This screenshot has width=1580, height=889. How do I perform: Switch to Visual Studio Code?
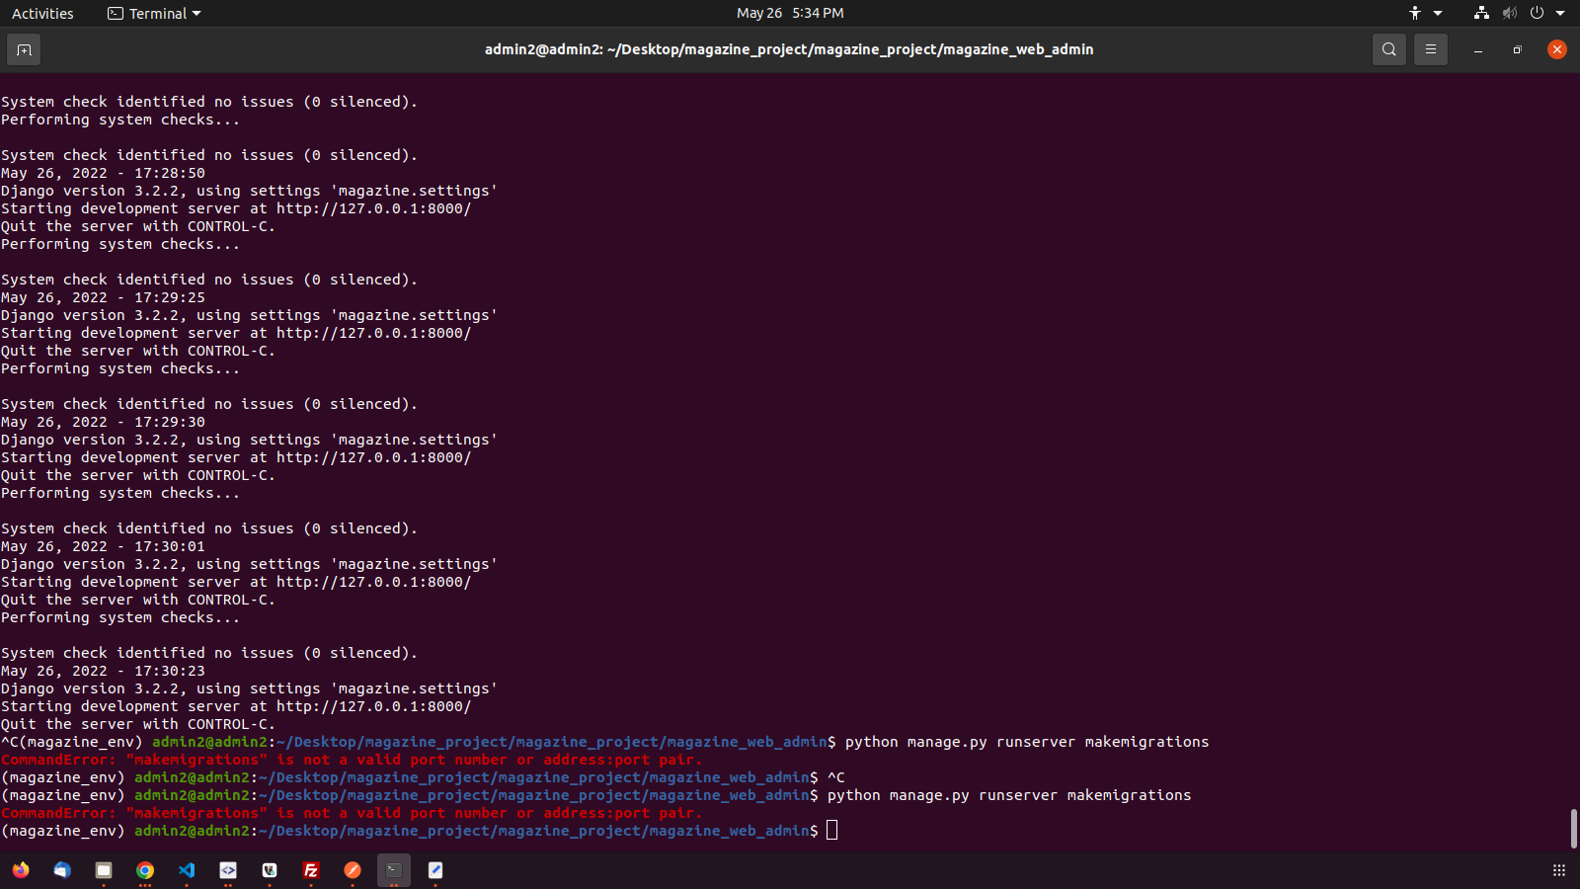(x=187, y=870)
